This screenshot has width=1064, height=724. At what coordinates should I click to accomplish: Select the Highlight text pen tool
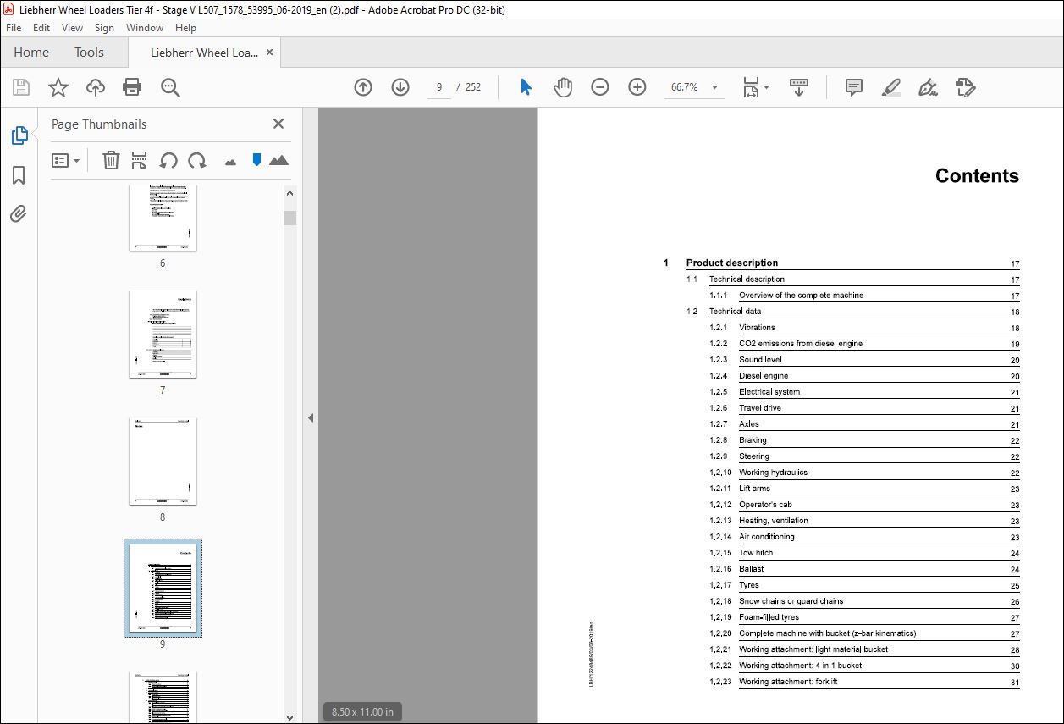coord(890,87)
